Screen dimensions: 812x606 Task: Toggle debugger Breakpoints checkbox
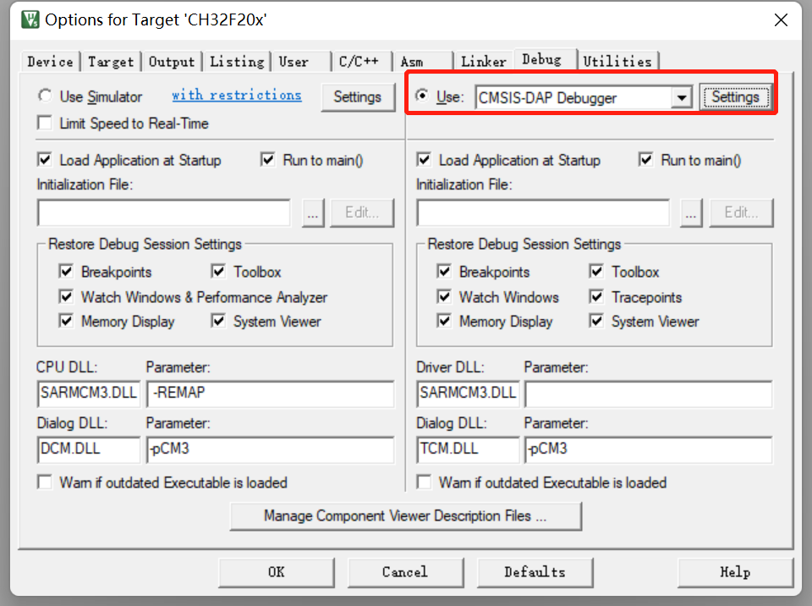444,271
